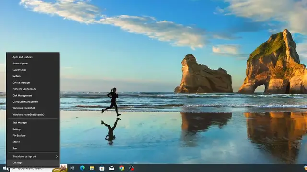
Task: Open Device Manager
Action: (33, 83)
